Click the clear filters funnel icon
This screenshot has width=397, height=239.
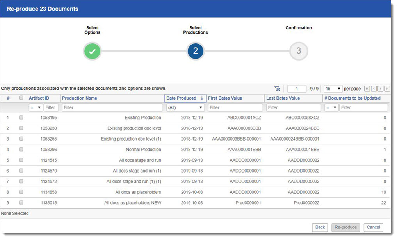(278, 89)
